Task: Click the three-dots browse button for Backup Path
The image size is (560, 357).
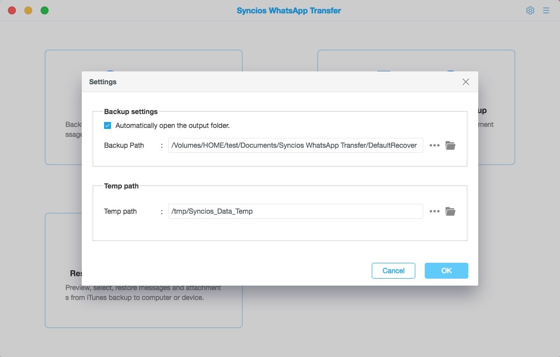Action: 434,145
